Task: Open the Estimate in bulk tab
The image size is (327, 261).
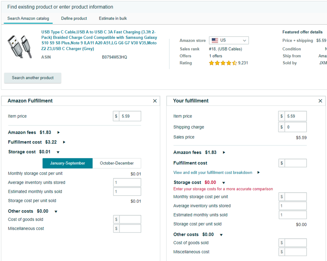Action: pyautogui.click(x=113, y=18)
